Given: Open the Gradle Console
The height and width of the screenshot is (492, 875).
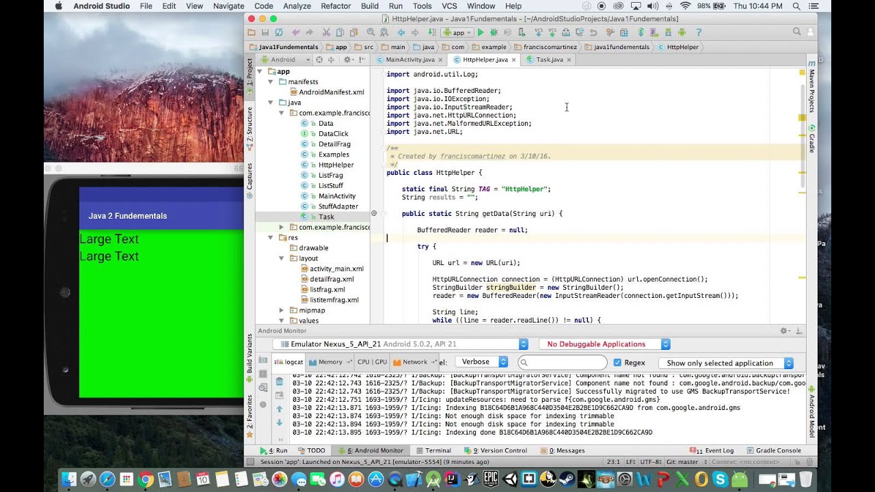Looking at the screenshot, I should (x=774, y=450).
